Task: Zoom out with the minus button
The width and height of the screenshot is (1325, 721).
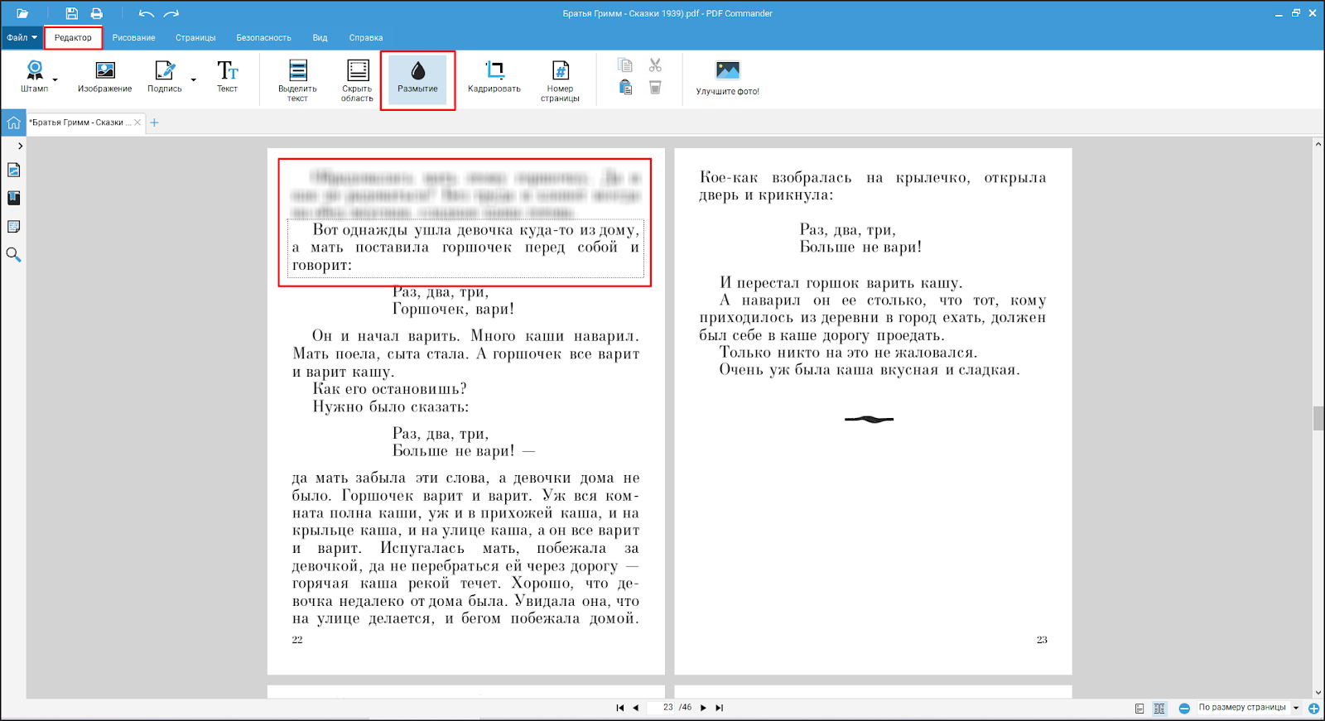Action: click(1184, 709)
